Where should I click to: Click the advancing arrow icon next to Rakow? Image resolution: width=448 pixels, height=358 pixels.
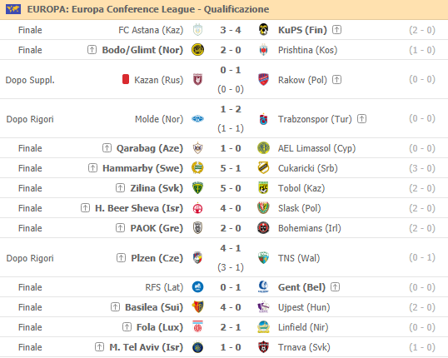336,80
